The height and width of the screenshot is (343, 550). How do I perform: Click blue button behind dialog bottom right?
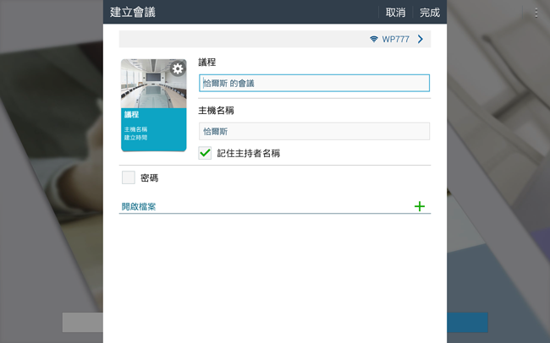coord(468,323)
